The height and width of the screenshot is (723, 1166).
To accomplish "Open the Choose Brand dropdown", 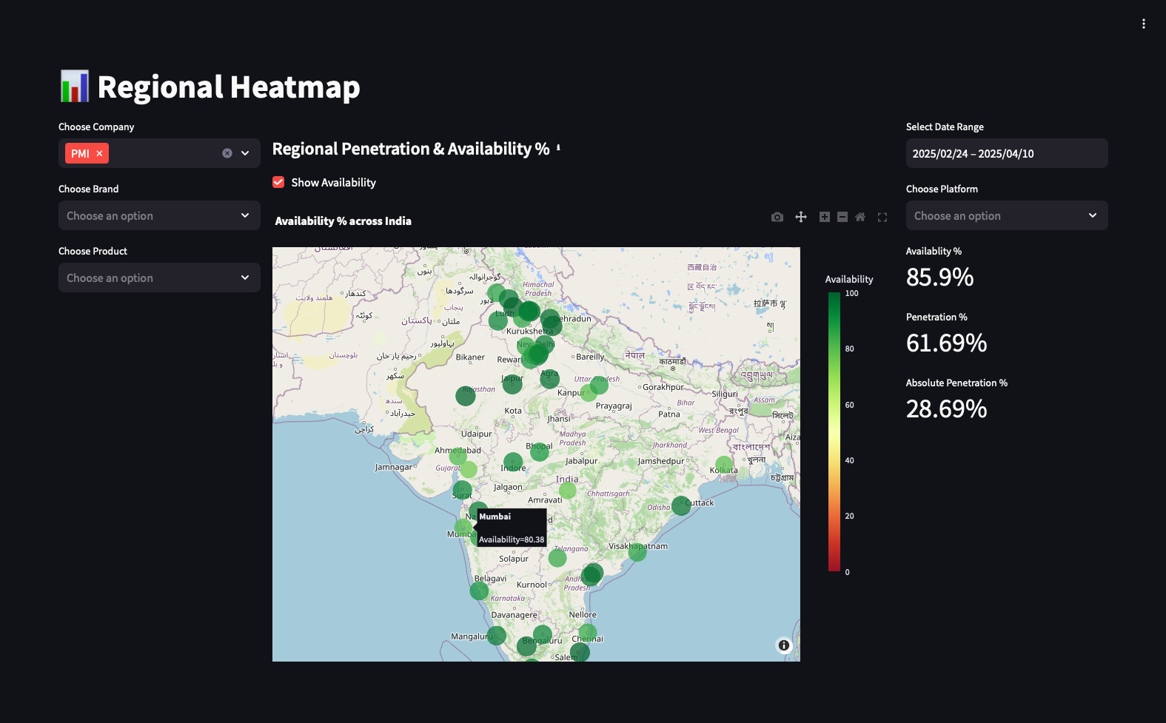I will (x=159, y=215).
